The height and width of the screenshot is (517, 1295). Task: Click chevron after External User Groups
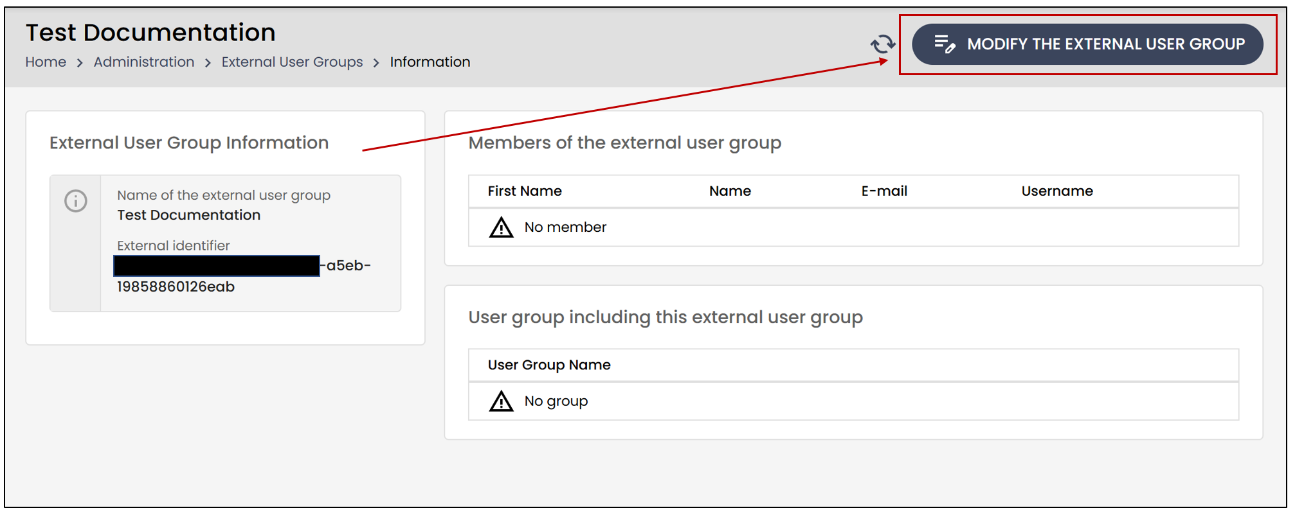(376, 62)
